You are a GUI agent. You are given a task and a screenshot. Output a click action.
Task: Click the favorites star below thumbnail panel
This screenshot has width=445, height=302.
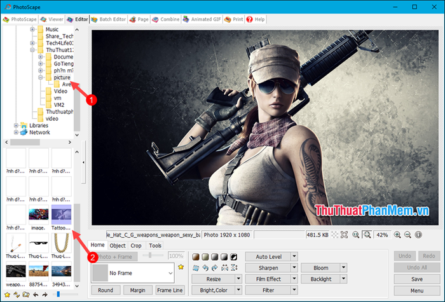6,295
